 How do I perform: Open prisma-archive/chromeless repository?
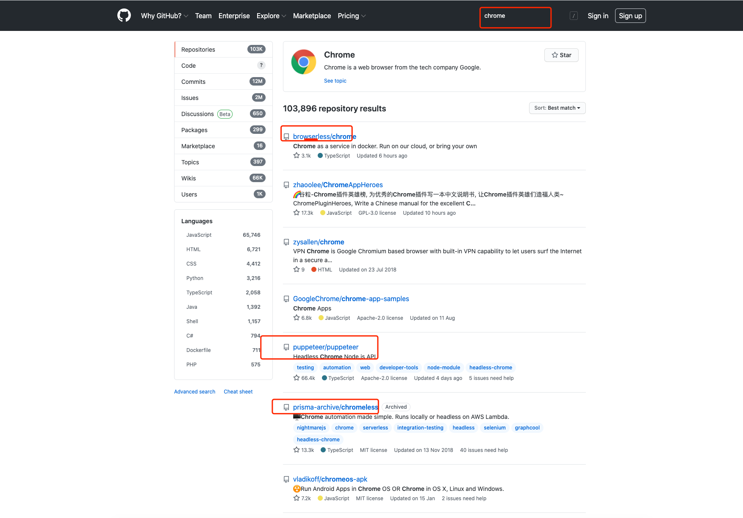pyautogui.click(x=335, y=407)
